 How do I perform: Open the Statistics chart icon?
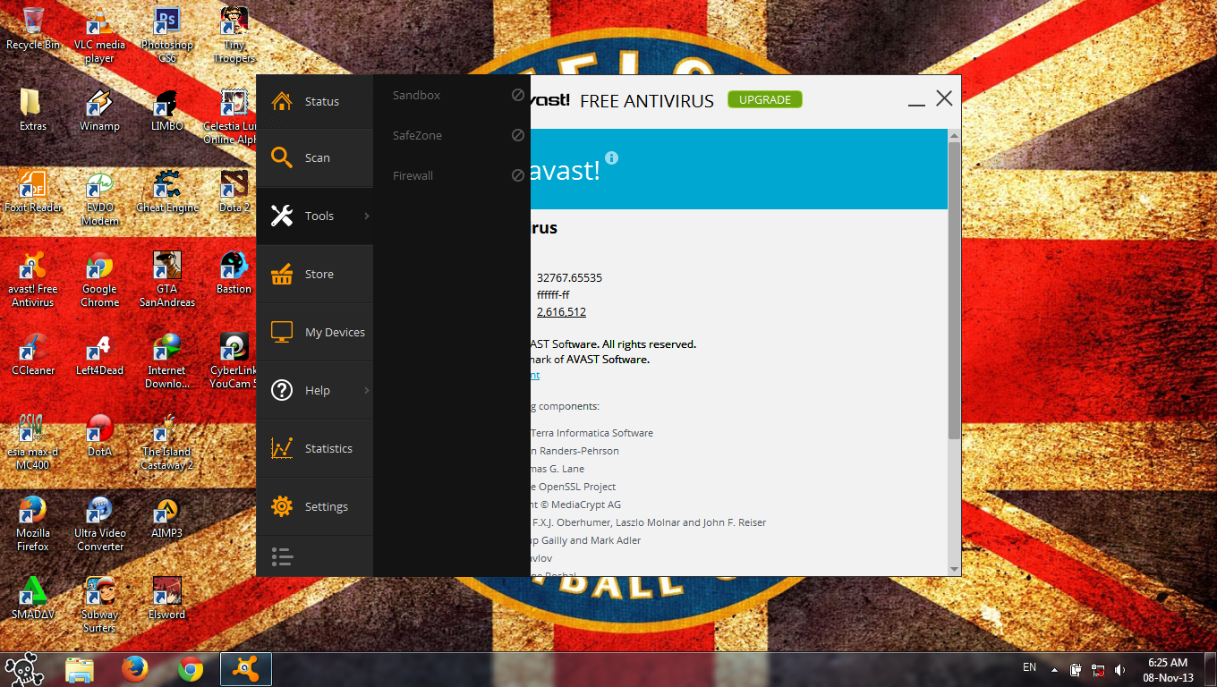point(282,448)
